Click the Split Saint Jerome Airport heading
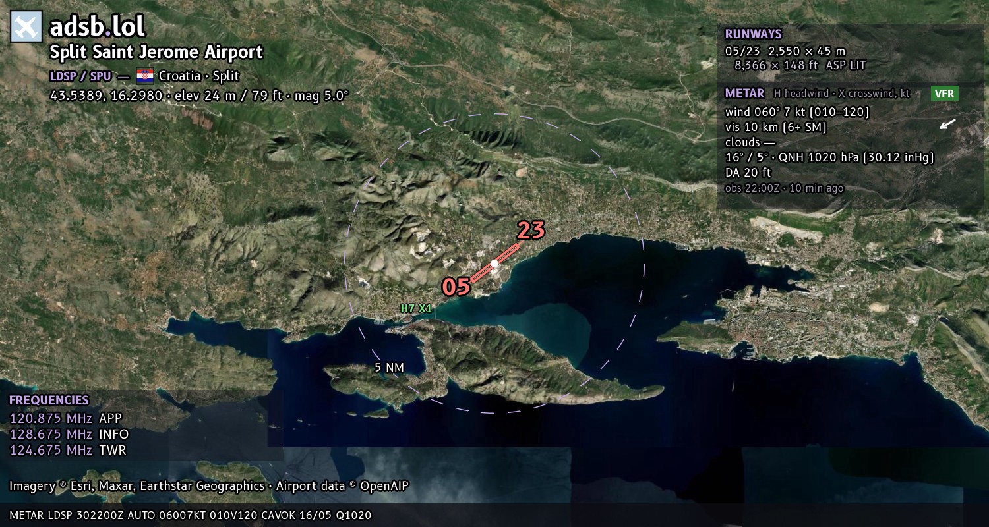Viewport: 989px width, 527px height. (156, 52)
